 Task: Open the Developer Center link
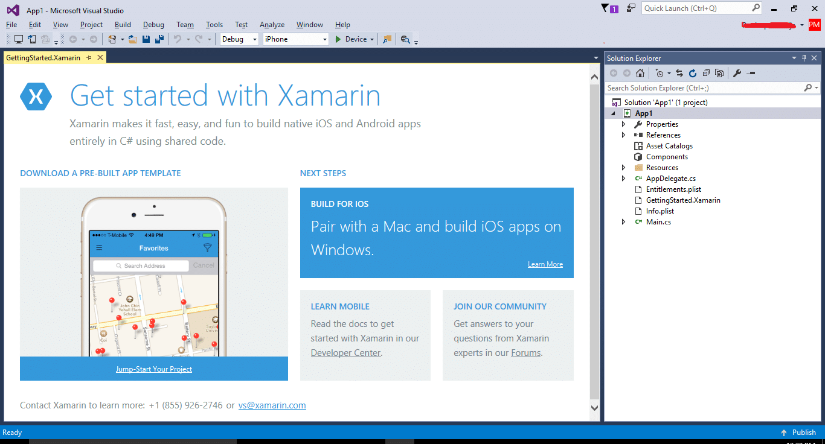tap(345, 353)
